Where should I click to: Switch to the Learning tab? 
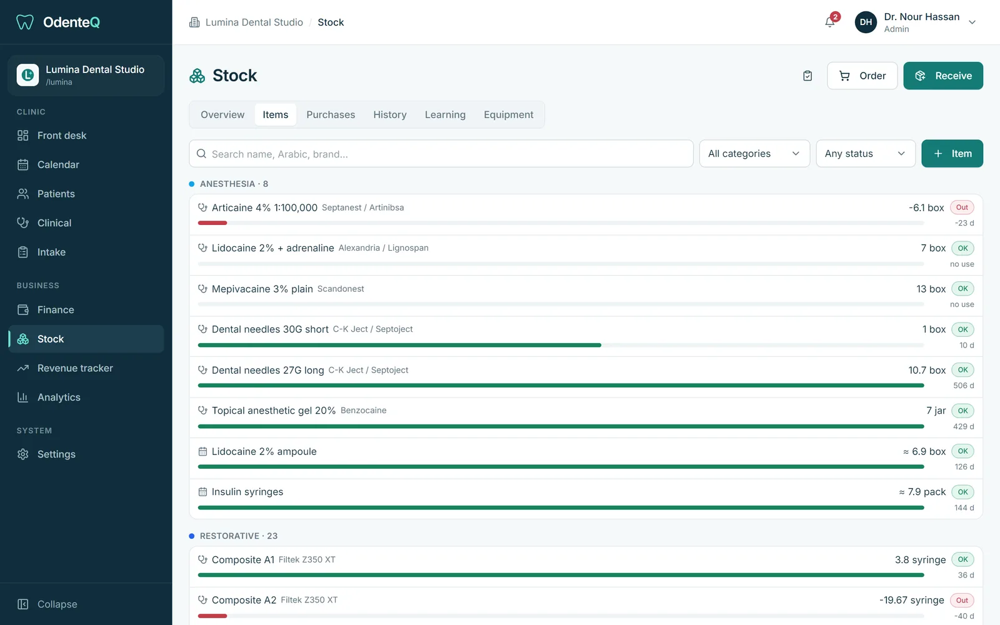click(445, 115)
